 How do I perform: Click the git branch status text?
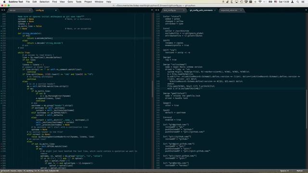[29, 171]
